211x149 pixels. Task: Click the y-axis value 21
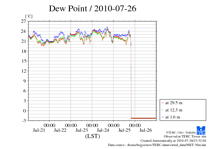(24, 41)
